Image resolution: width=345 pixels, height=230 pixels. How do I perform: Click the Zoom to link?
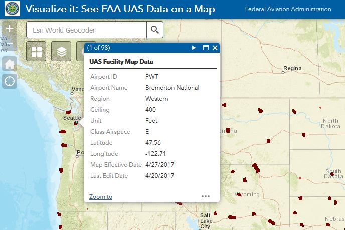click(101, 197)
